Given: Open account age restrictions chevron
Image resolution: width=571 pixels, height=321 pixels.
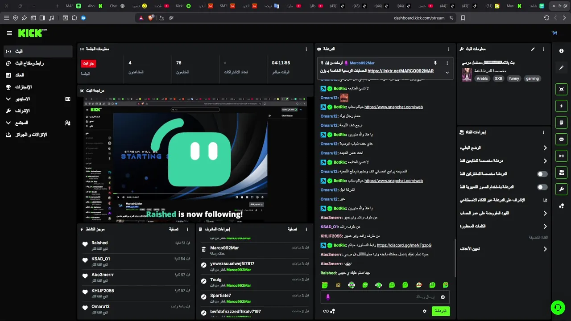Looking at the screenshot, I should pyautogui.click(x=545, y=214).
